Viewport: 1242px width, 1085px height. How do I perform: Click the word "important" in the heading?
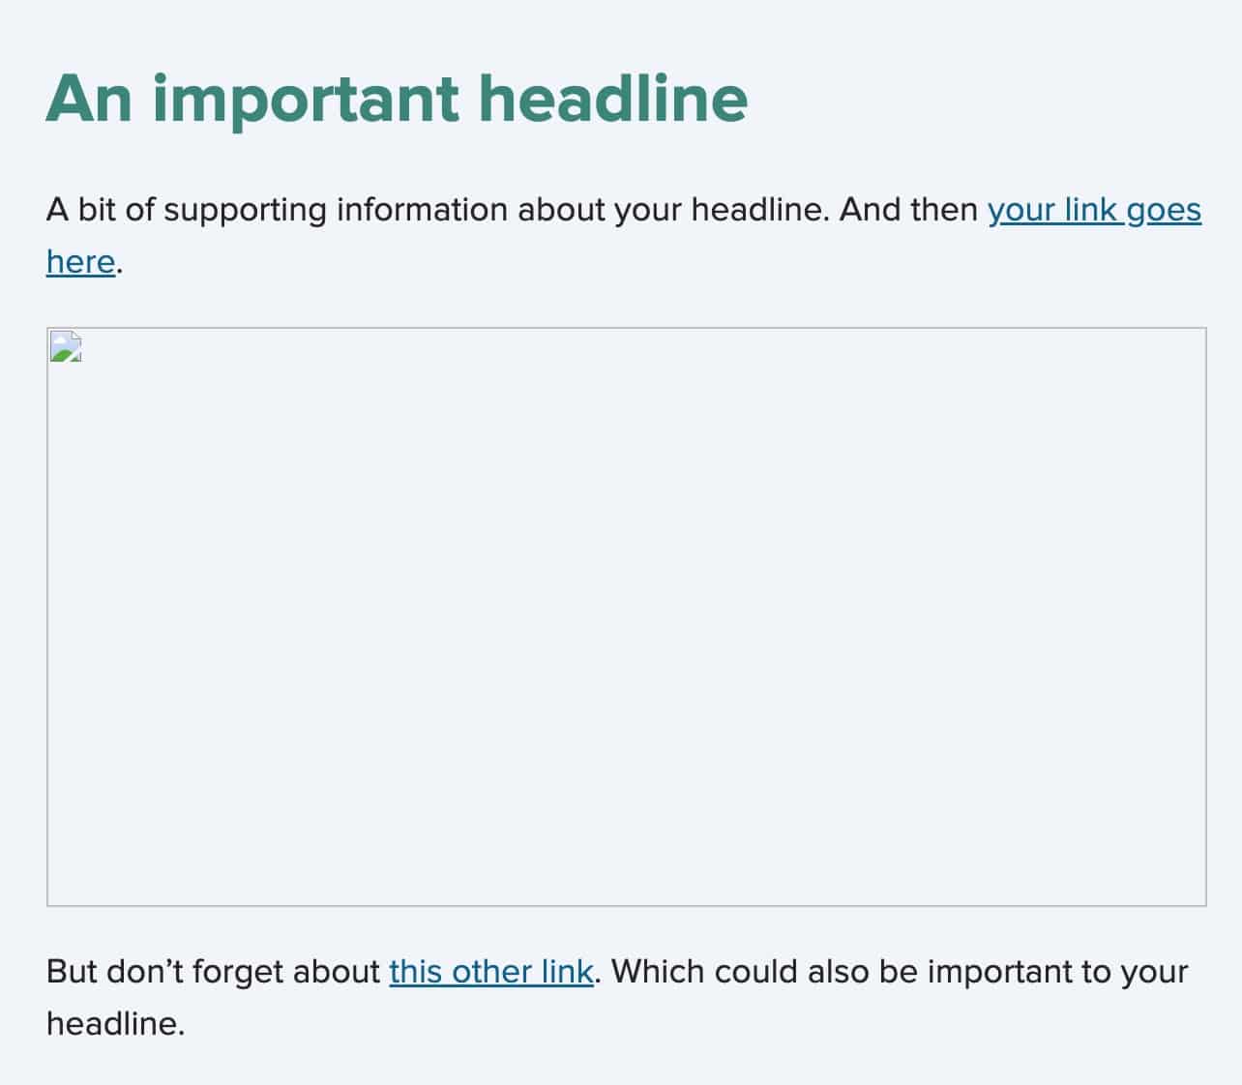tap(307, 101)
